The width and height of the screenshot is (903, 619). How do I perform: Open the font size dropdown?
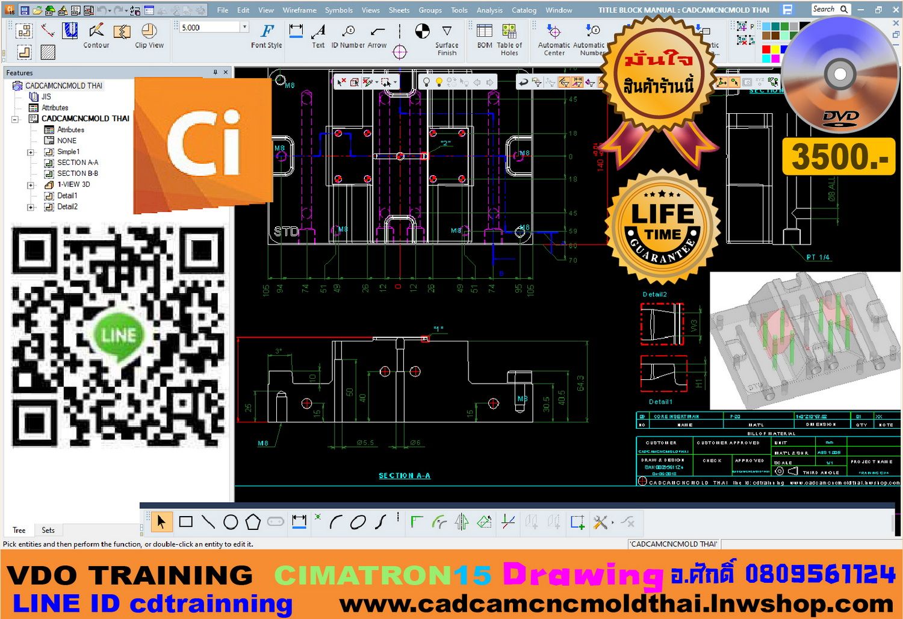pyautogui.click(x=244, y=26)
